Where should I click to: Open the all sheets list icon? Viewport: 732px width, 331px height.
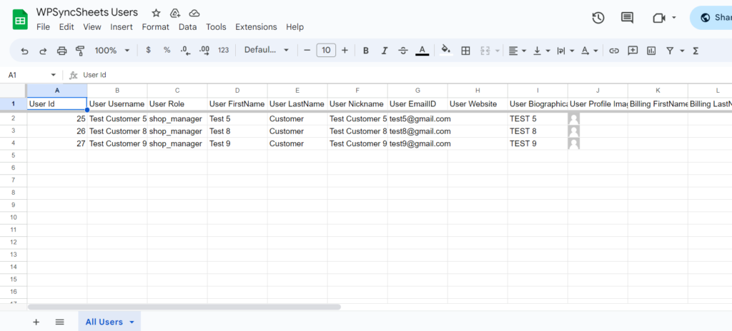point(59,322)
